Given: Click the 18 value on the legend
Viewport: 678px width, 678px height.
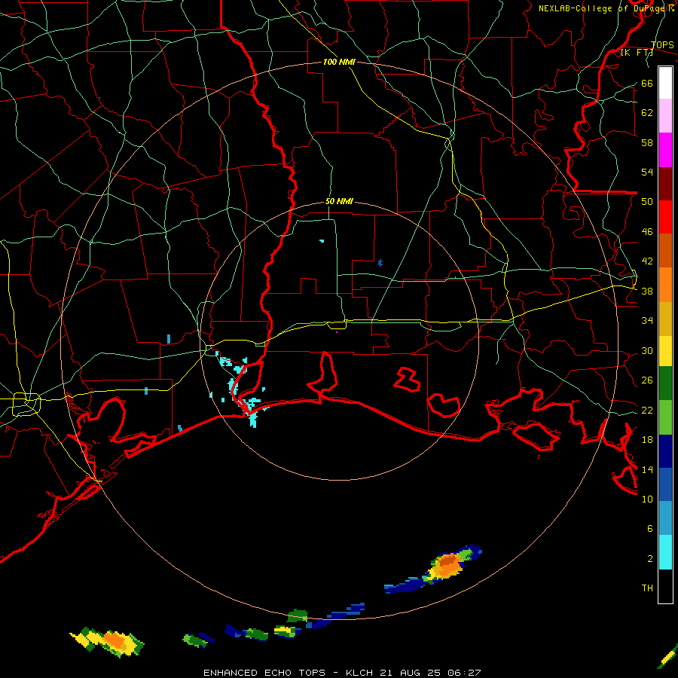Looking at the screenshot, I should point(647,440).
